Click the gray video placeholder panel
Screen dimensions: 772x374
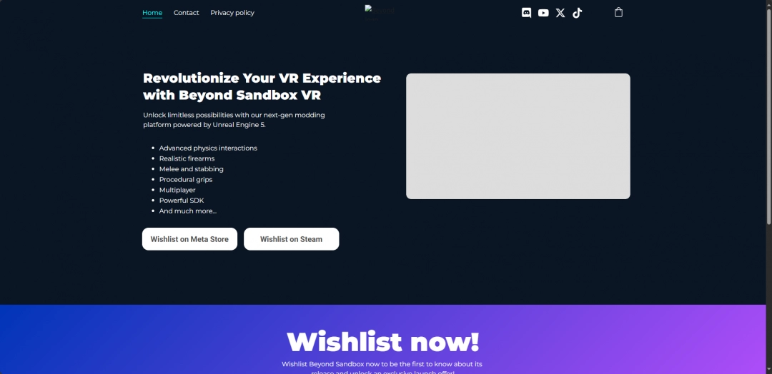coord(518,136)
